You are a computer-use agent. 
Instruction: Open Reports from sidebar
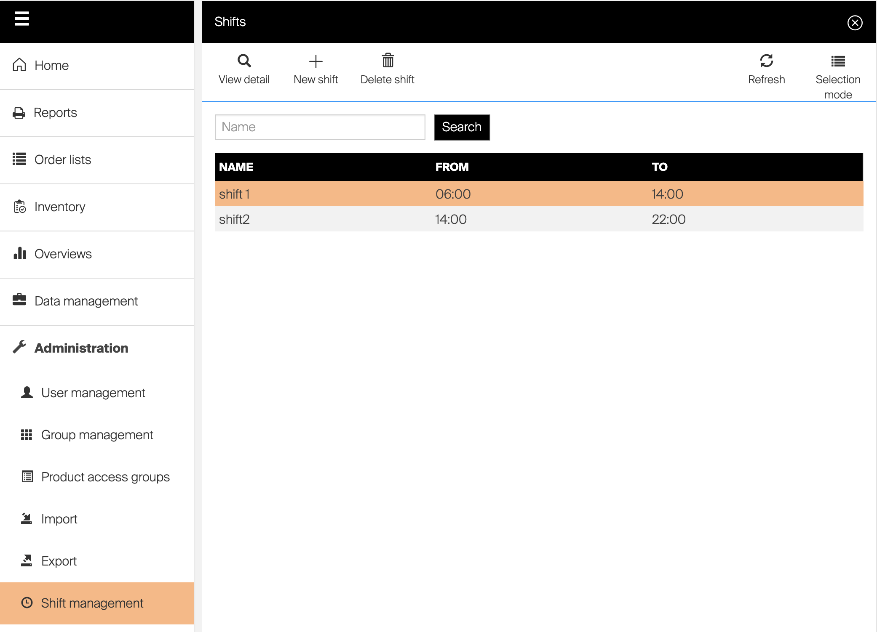click(55, 113)
